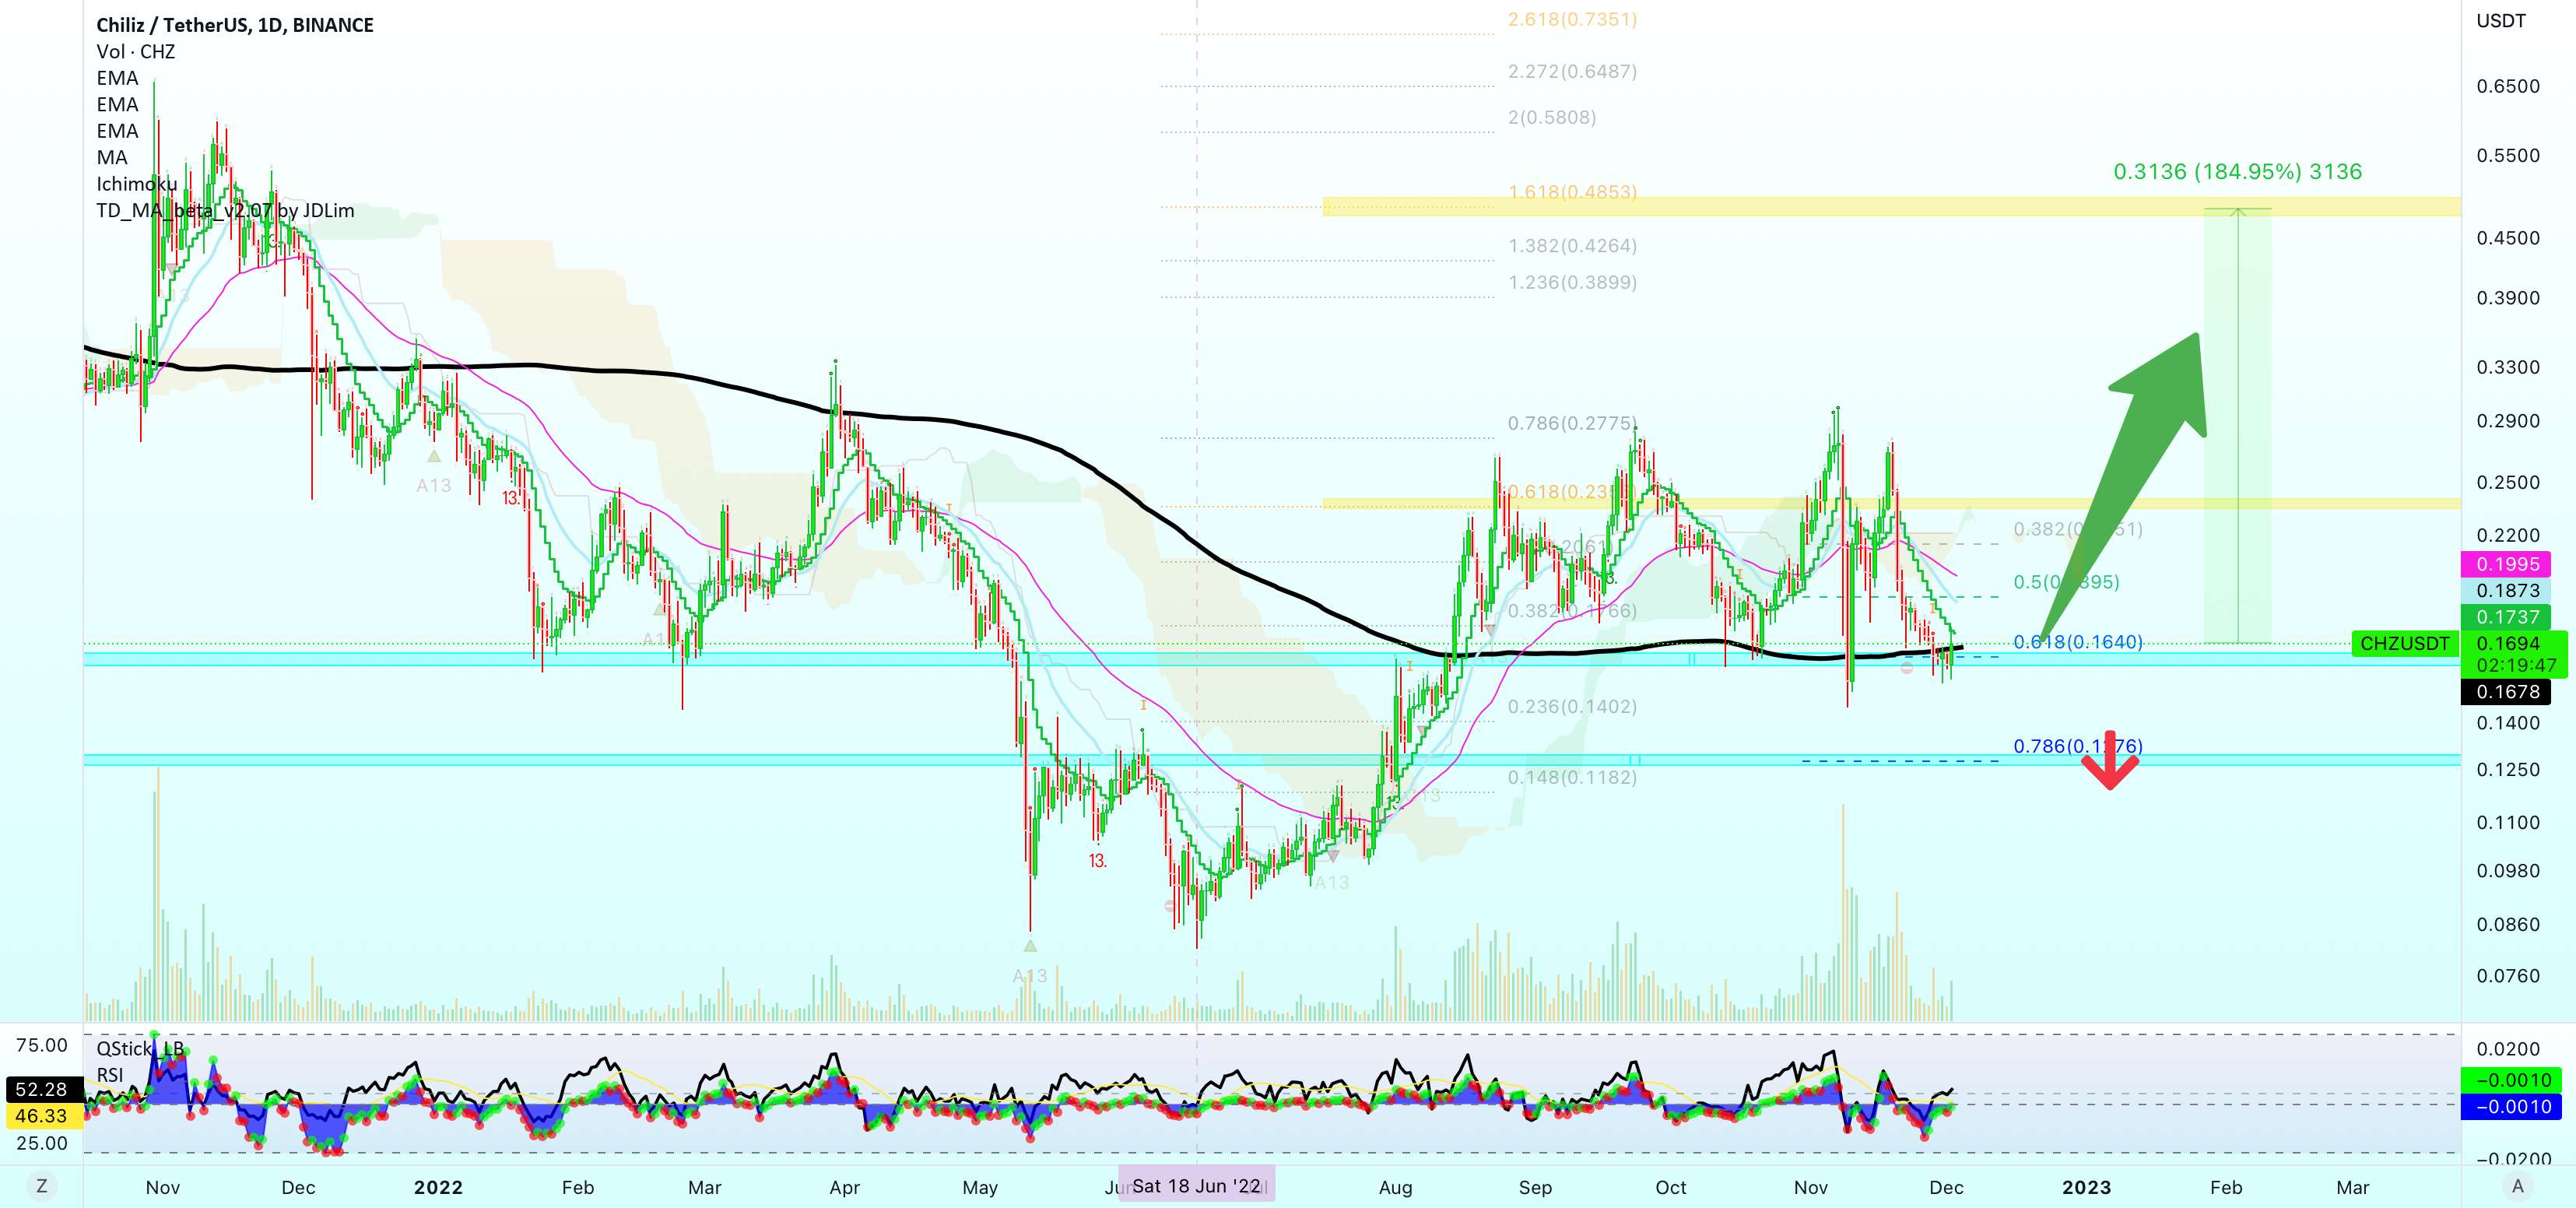Click the 02:19:47 countdown timer
This screenshot has width=2576, height=1208.
pos(2516,666)
